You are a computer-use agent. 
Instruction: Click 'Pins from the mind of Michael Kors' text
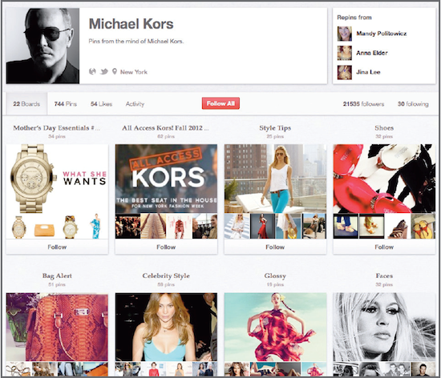coord(136,42)
